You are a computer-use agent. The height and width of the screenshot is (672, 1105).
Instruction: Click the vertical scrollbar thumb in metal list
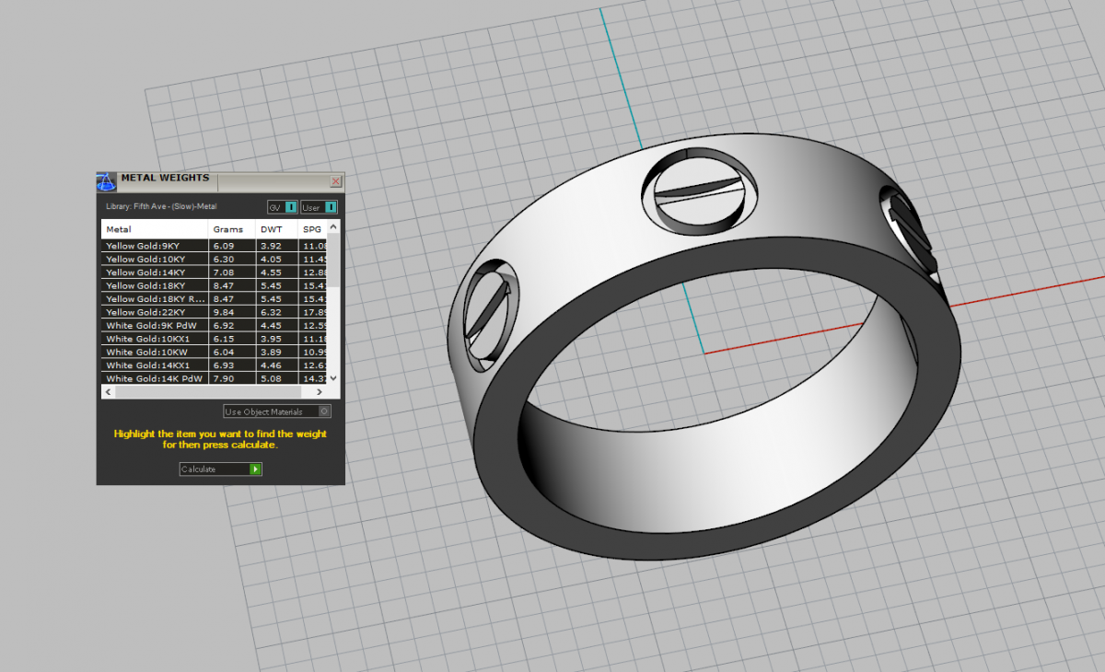tap(333, 260)
